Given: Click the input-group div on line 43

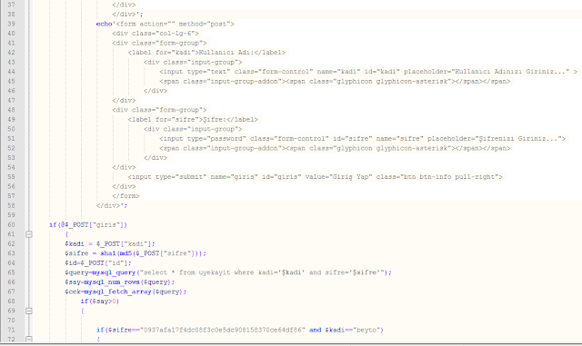Looking at the screenshot, I should (193, 63).
